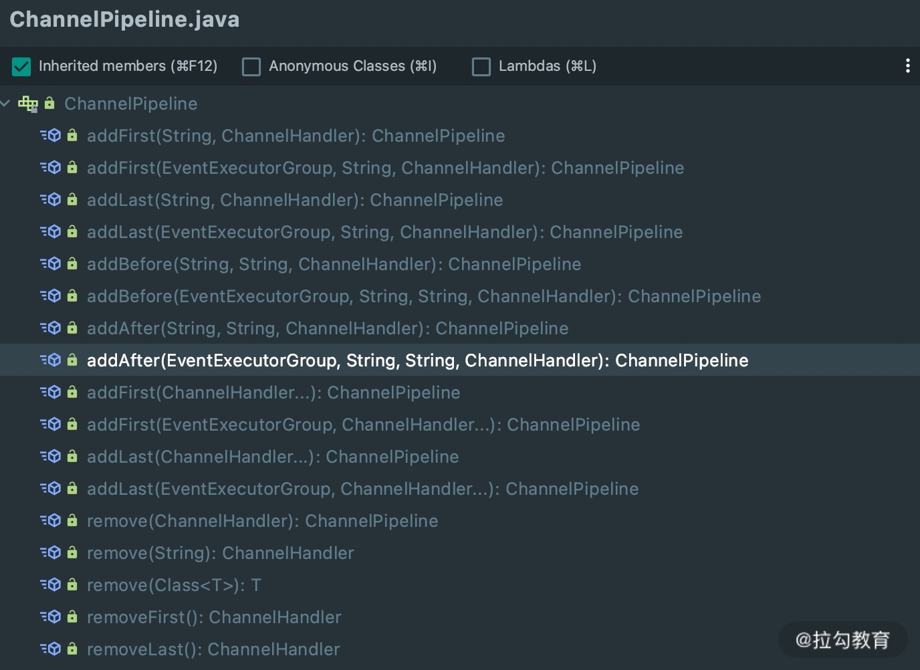Screen dimensions: 920x670
Task: Click method icon beside addLast(ChannelHandler...)
Action: click(51, 457)
